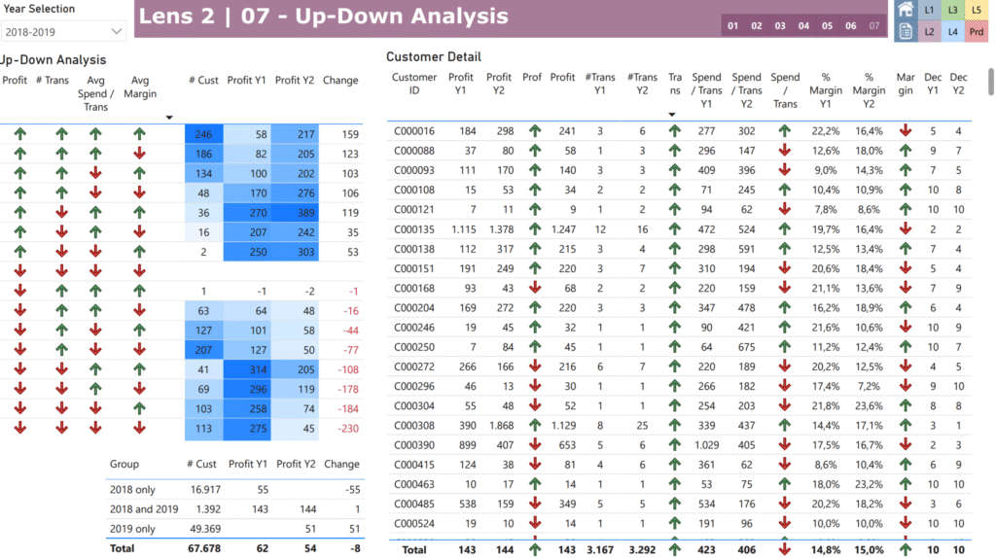Sort by Customer ID column header
The width and height of the screenshot is (996, 558).
(x=414, y=84)
